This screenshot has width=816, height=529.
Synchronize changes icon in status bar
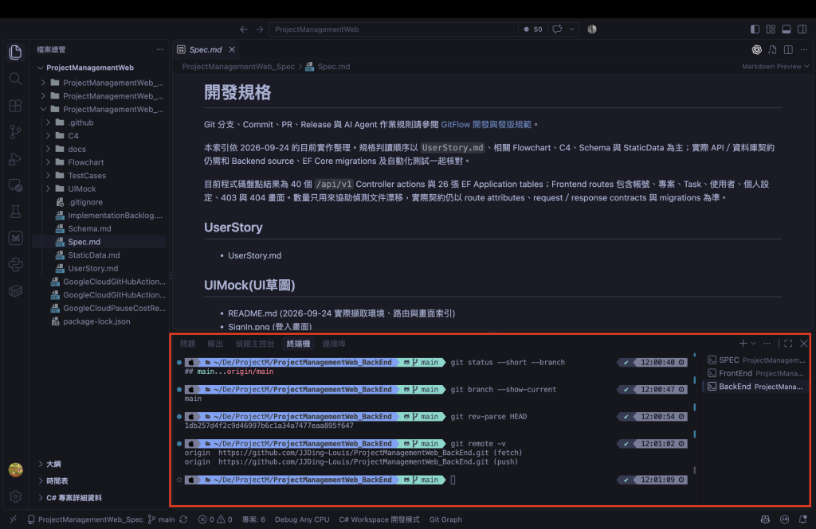coord(184,519)
